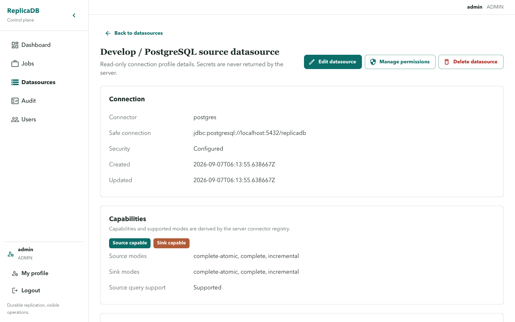Click the admin username in top bar
Screen dimensions: 515x322
point(475,7)
